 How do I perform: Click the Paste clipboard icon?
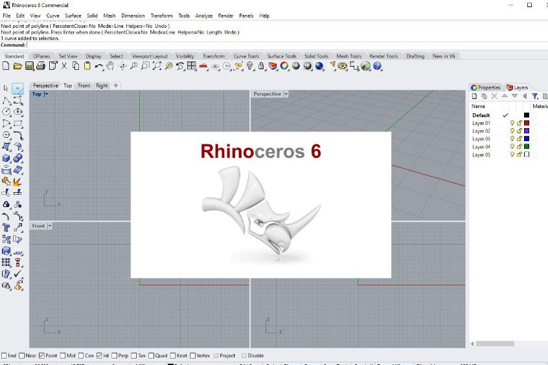(87, 66)
